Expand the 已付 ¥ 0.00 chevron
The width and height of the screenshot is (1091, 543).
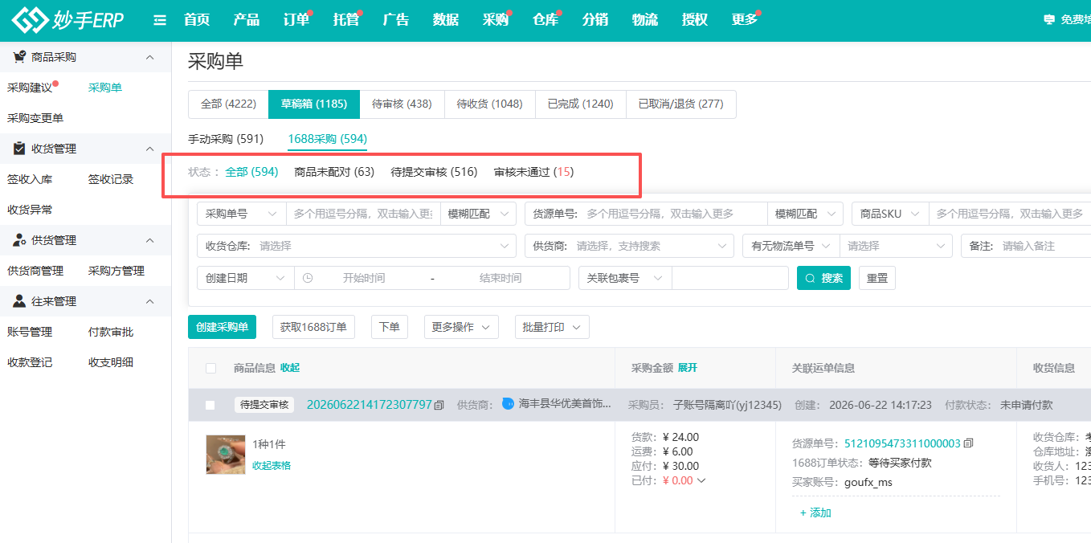pyautogui.click(x=701, y=480)
